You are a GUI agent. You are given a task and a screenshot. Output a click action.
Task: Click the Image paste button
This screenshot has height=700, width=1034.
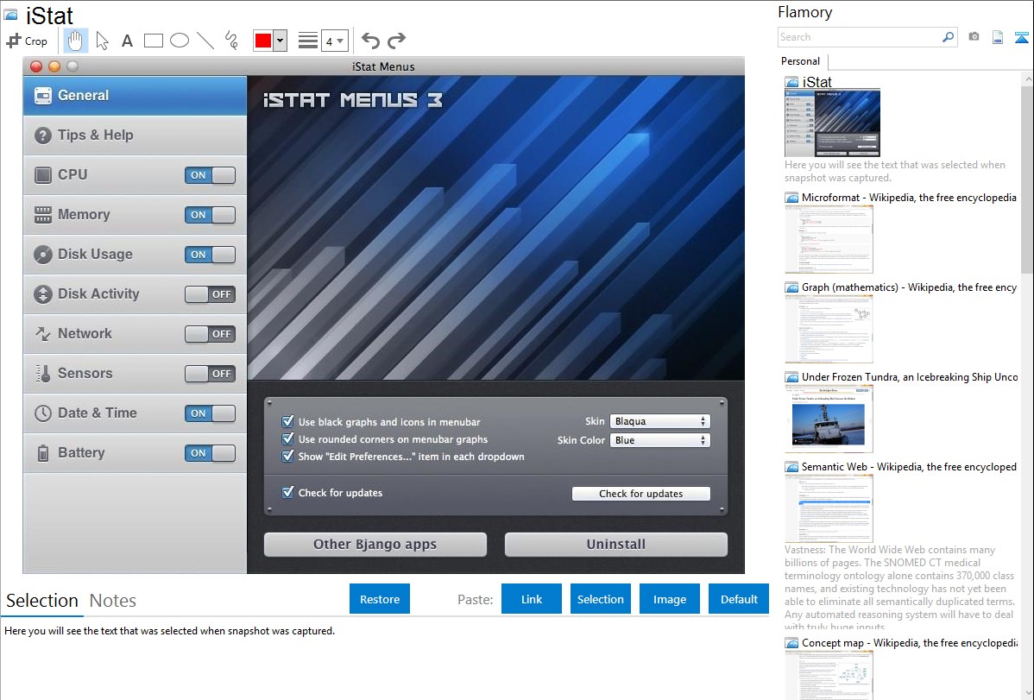[670, 599]
